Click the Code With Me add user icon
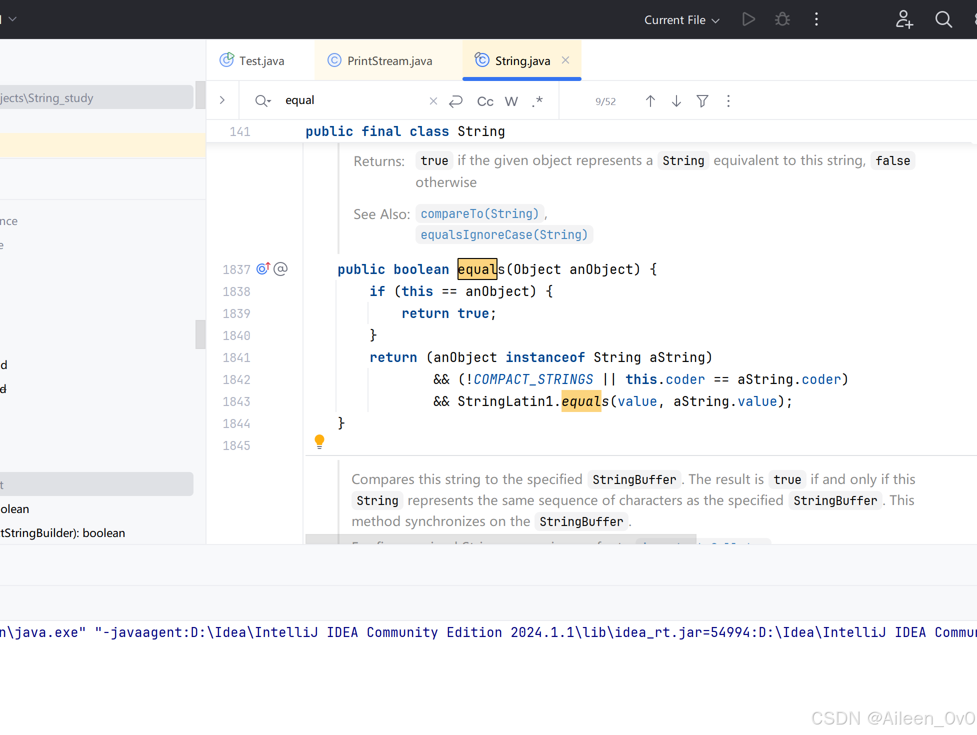Viewport: 977px width, 735px height. [903, 19]
